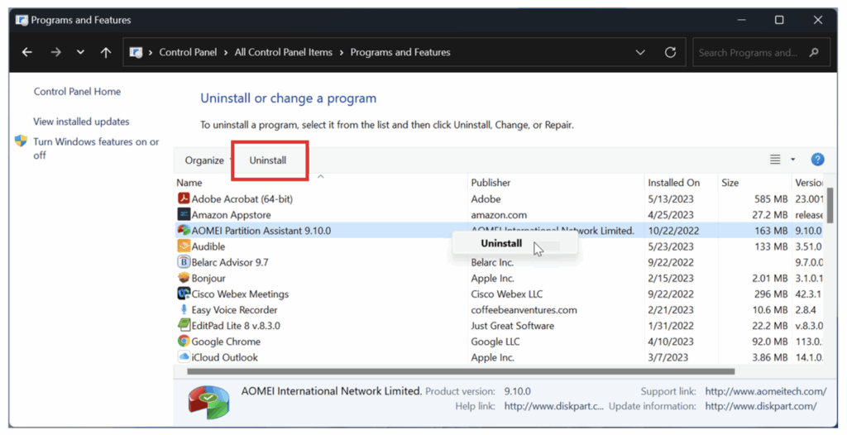The width and height of the screenshot is (847, 435).
Task: Click the All Control Panel Items breadcrumb
Action: (x=284, y=52)
